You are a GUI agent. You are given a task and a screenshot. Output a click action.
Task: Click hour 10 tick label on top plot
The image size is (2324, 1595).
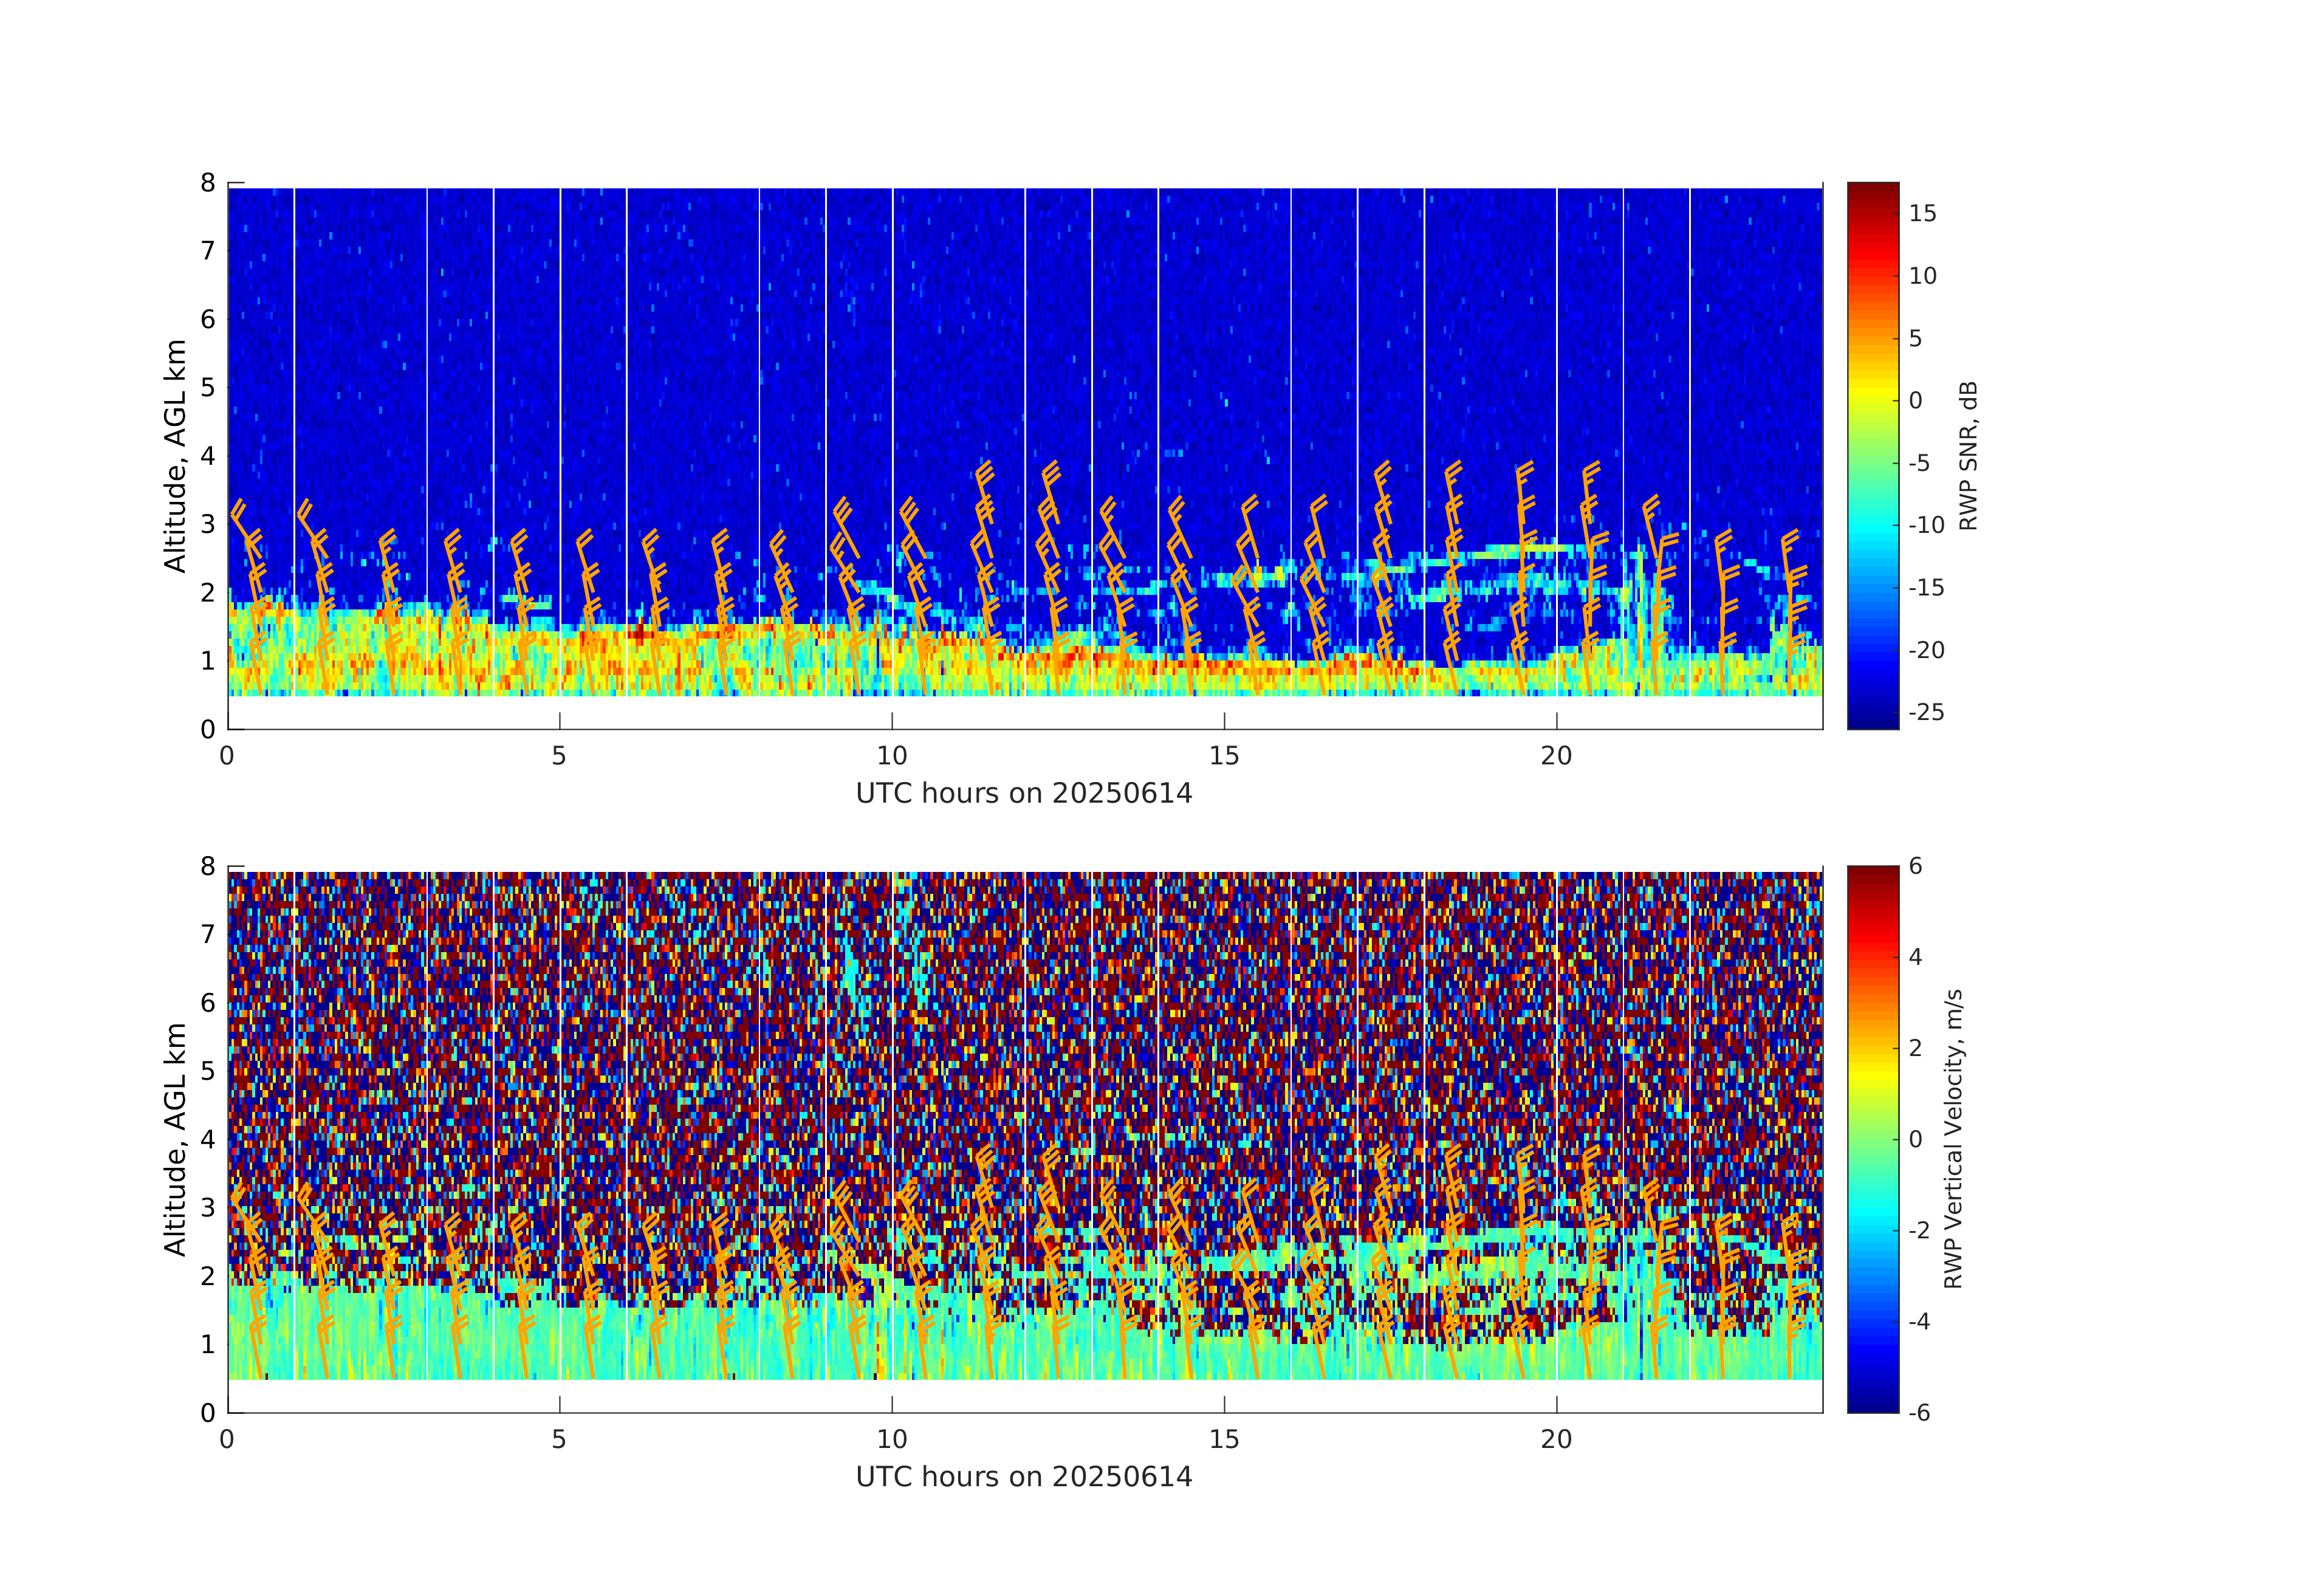tap(892, 756)
